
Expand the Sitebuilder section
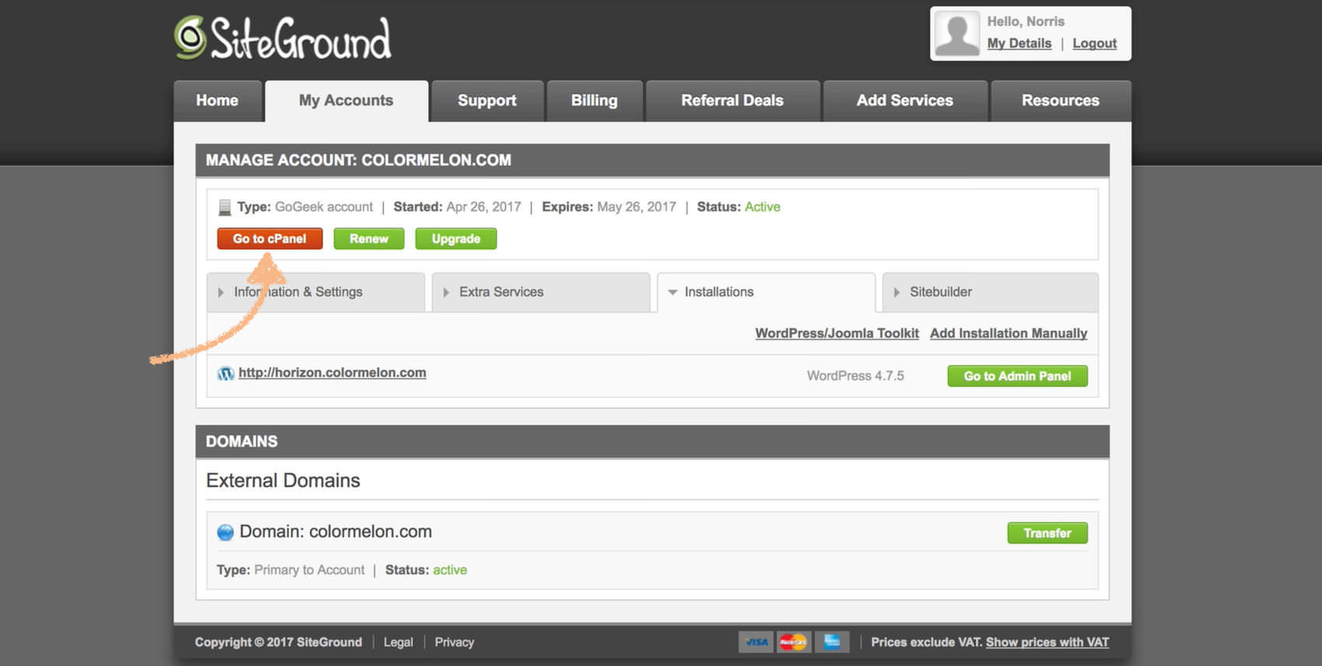pos(990,293)
